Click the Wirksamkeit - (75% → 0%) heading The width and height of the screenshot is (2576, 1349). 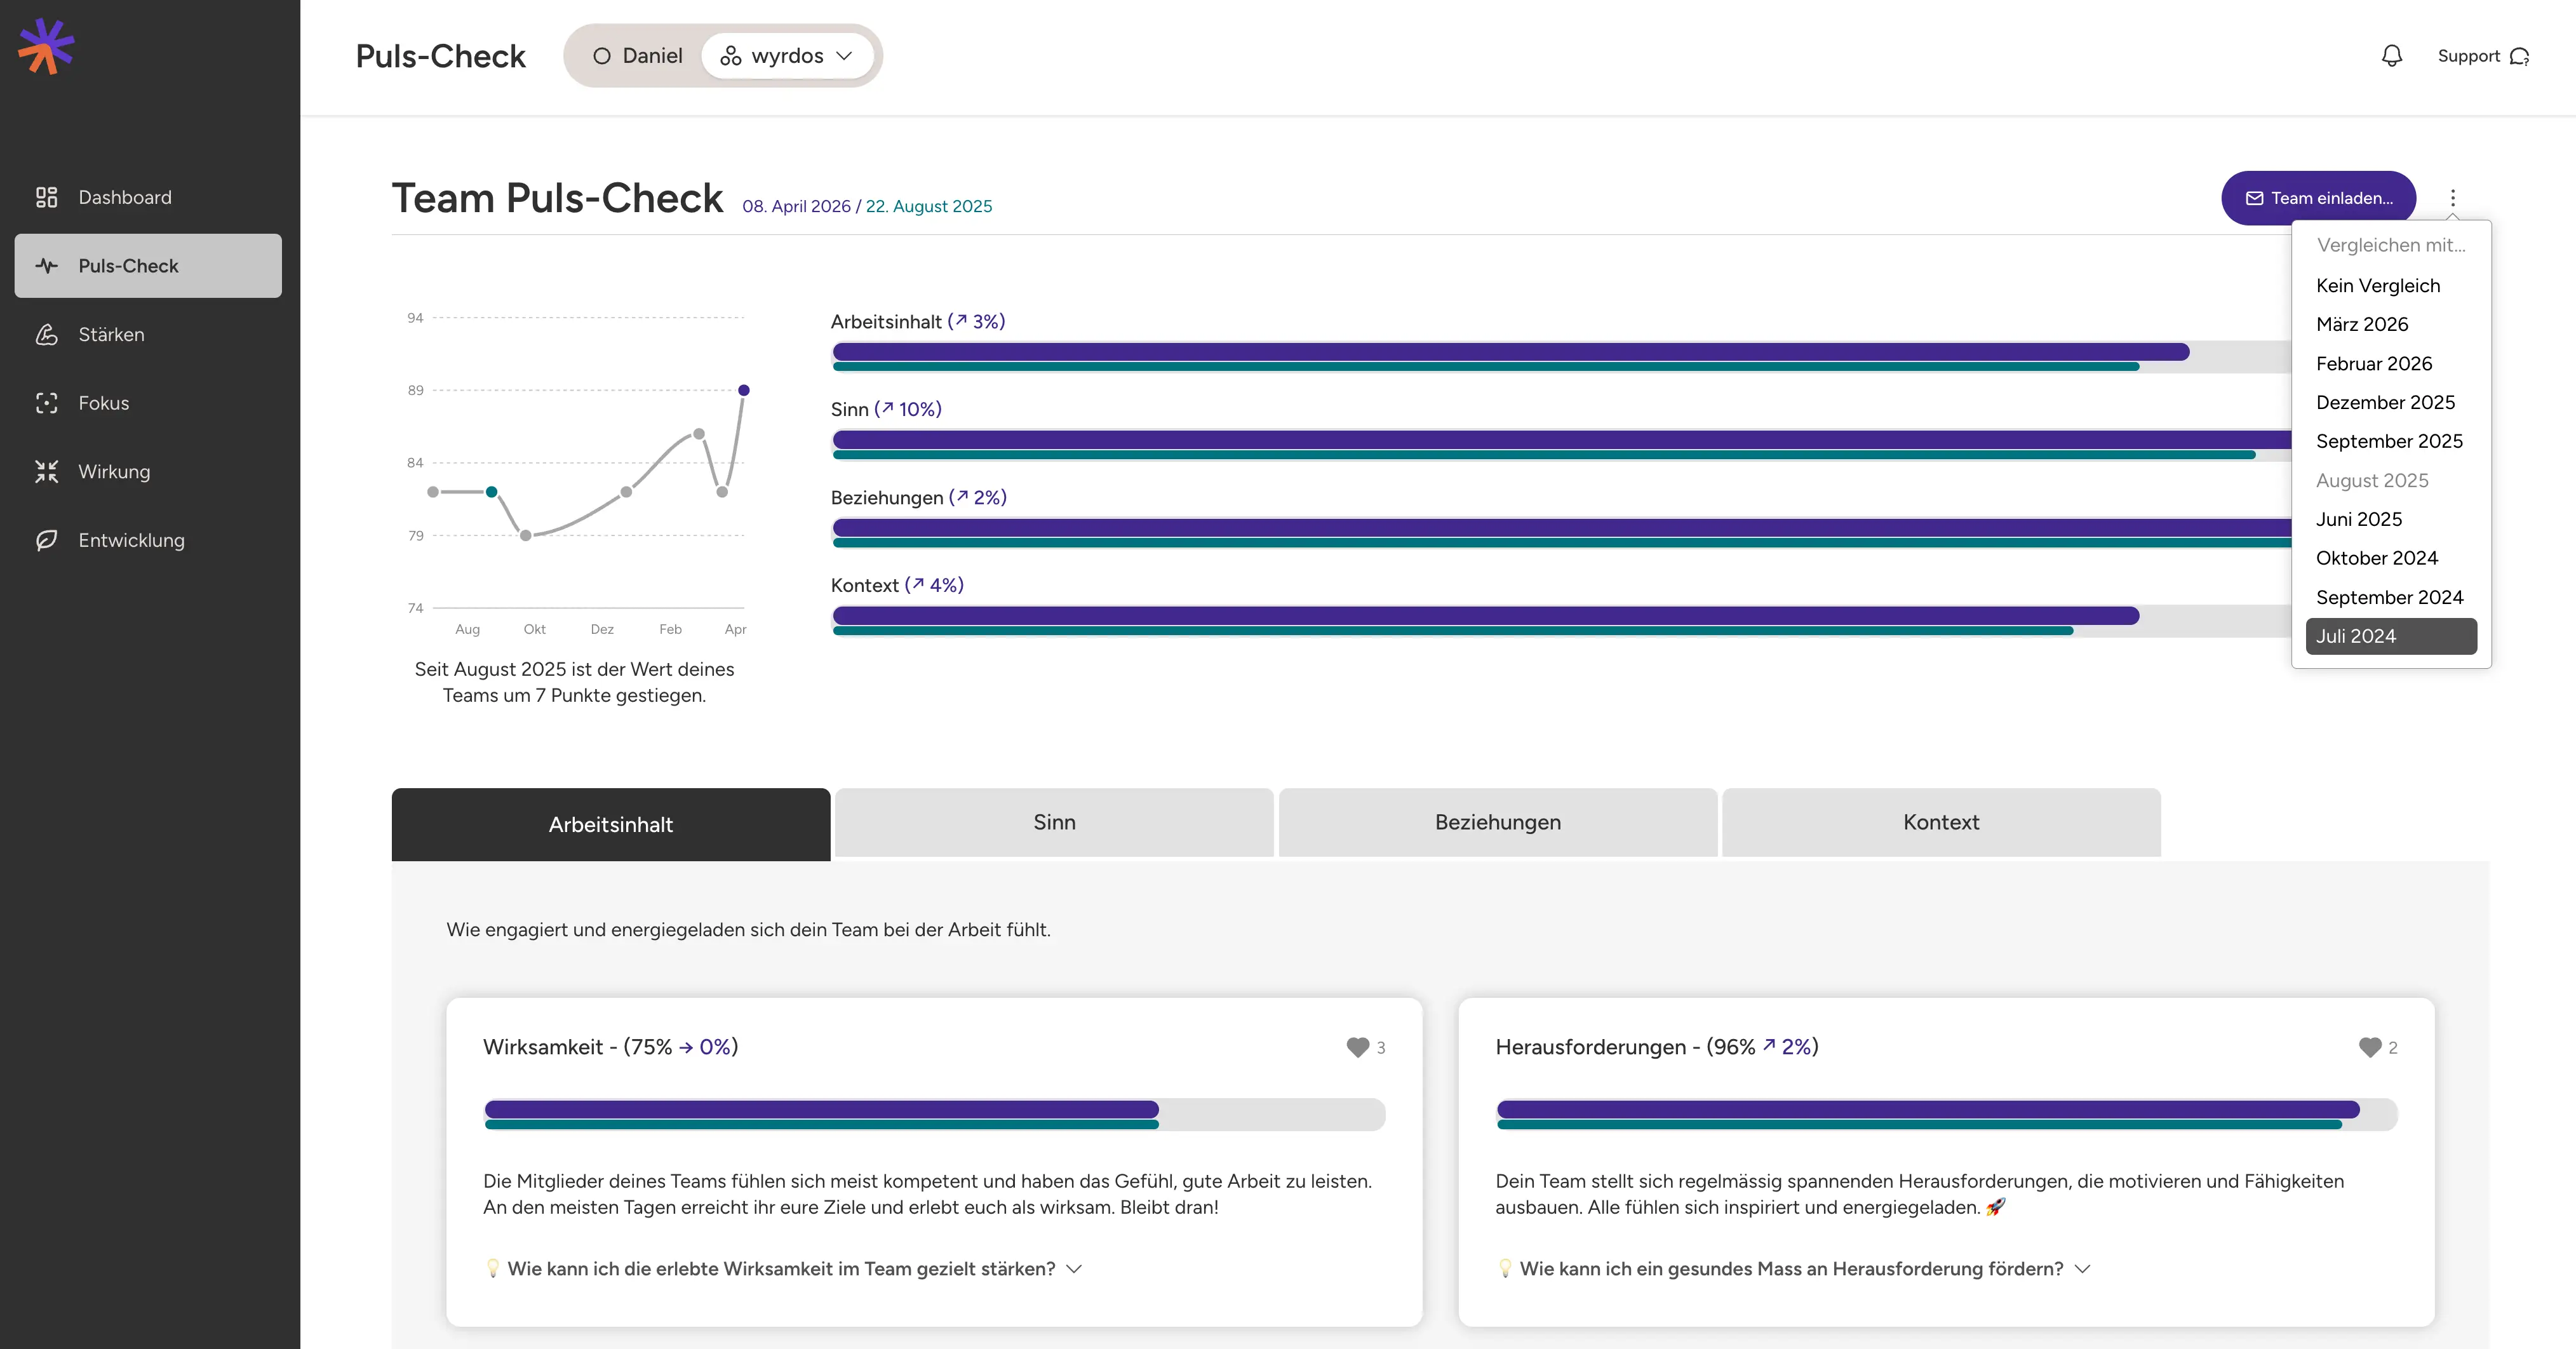coord(610,1047)
